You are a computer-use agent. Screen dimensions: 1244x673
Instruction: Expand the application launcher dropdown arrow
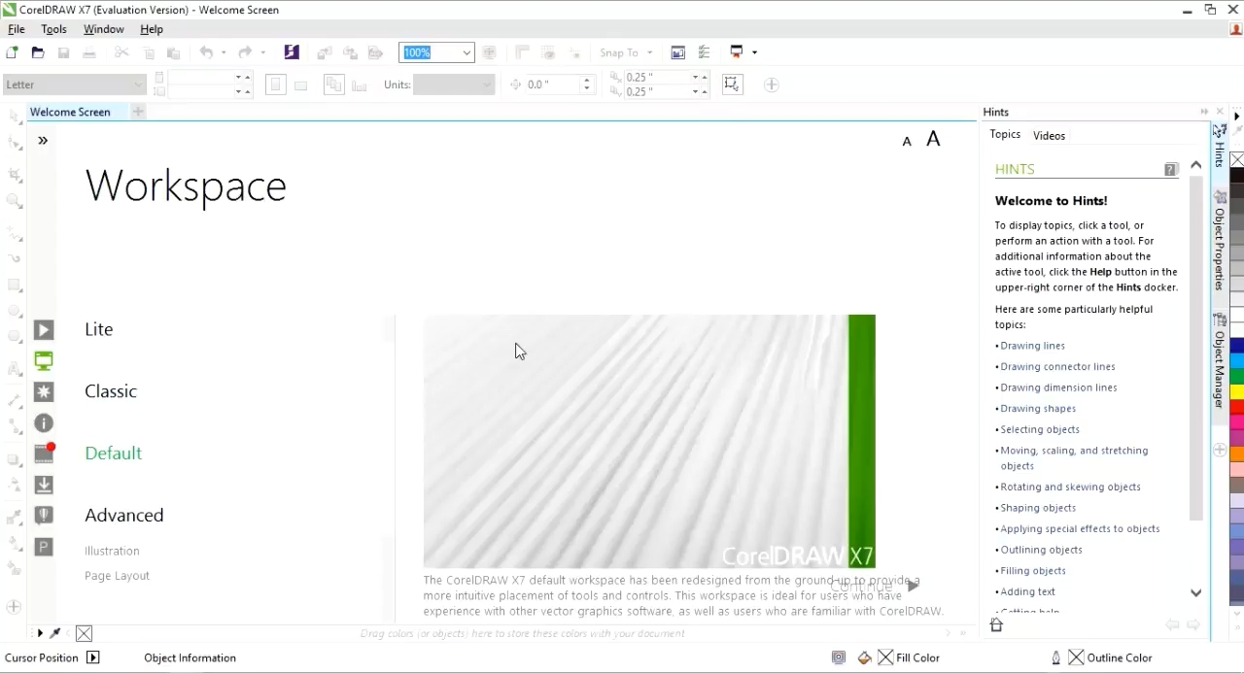[x=754, y=52]
